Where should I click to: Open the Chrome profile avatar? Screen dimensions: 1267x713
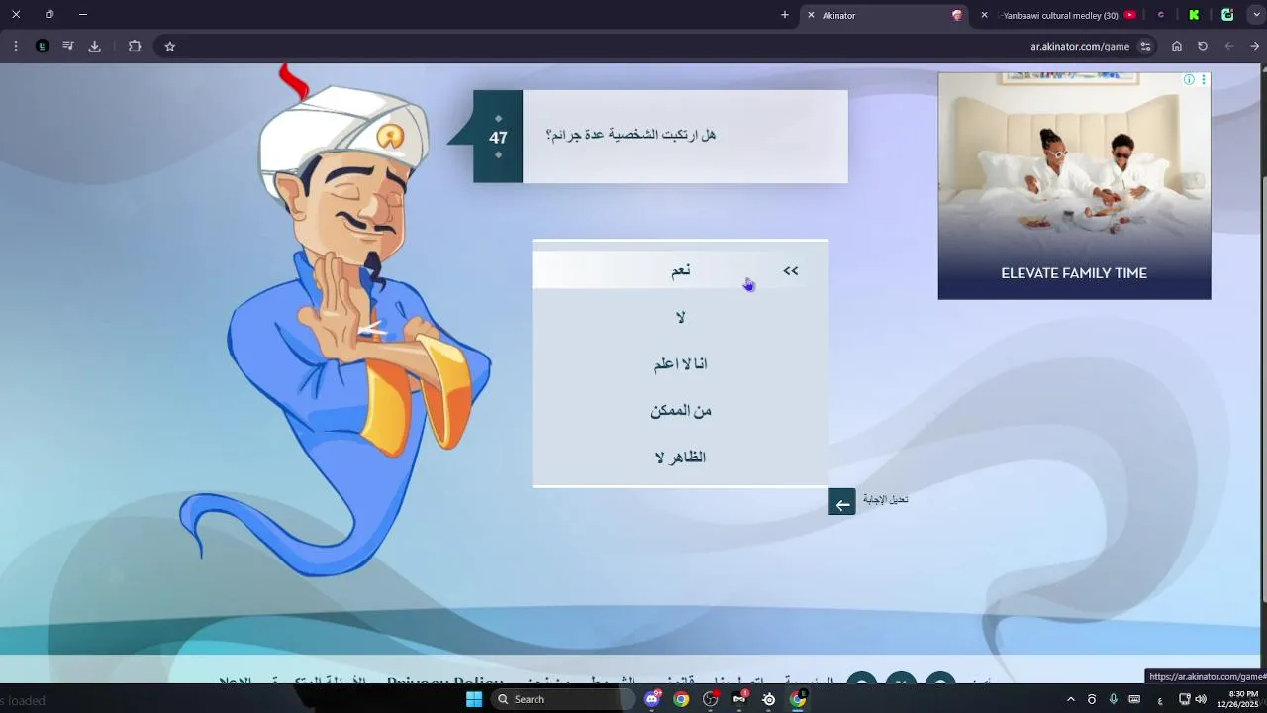pos(43,46)
